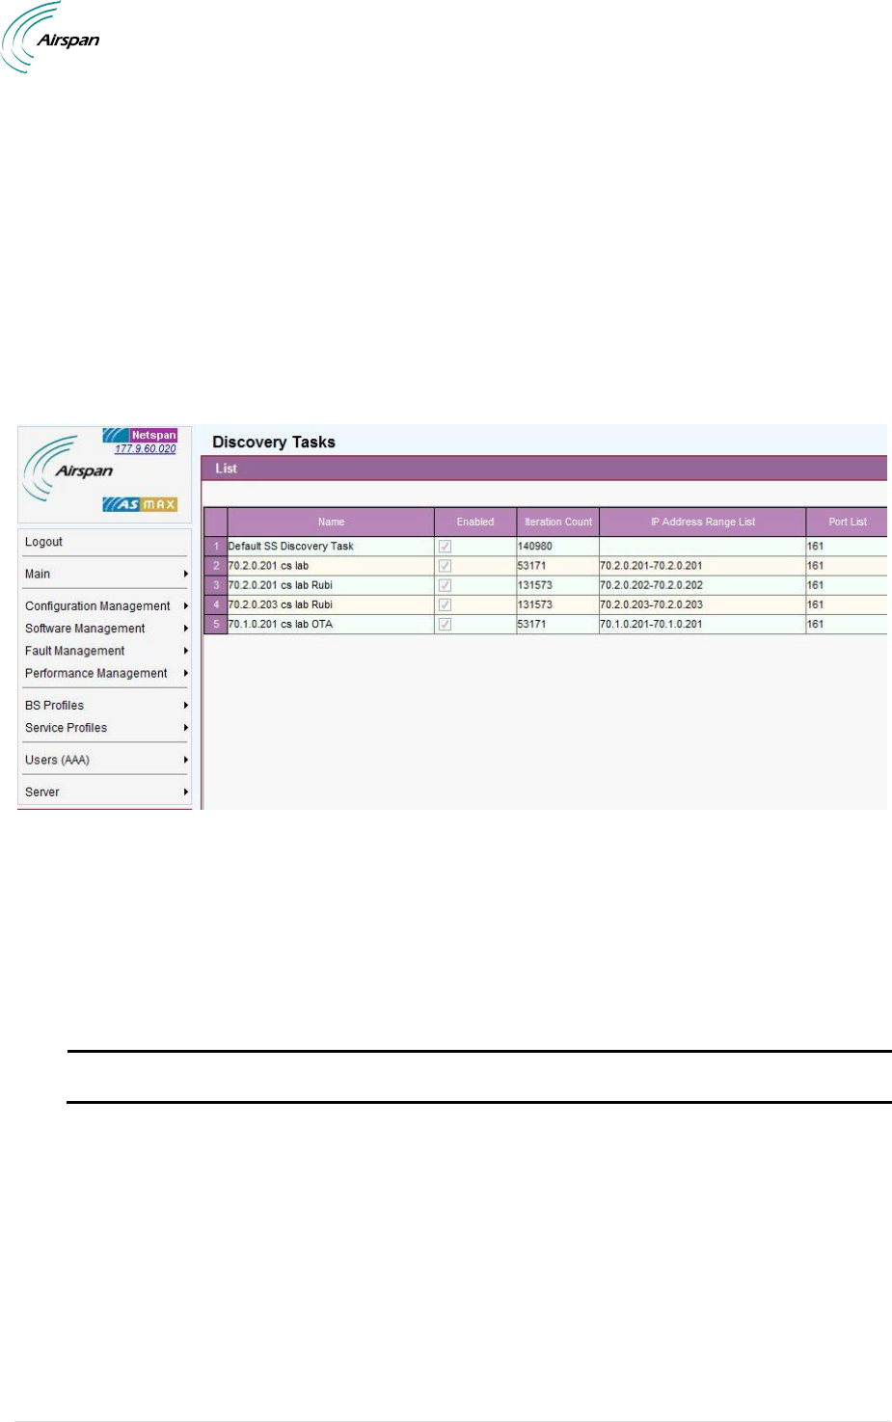This screenshot has height=1422, width=892.
Task: Click the Netspan badge icon
Action: (141, 435)
